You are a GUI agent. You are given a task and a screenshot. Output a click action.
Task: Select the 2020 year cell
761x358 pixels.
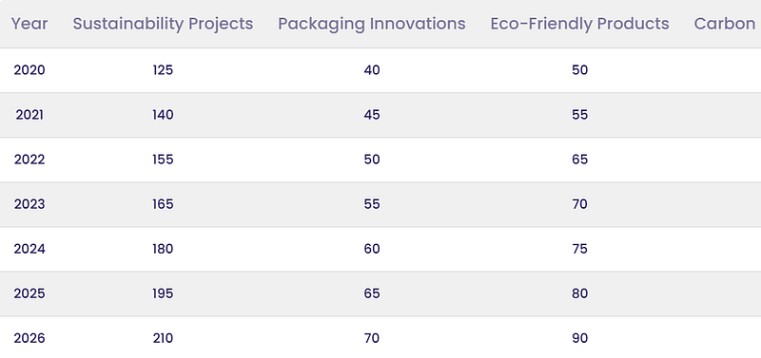(x=29, y=70)
